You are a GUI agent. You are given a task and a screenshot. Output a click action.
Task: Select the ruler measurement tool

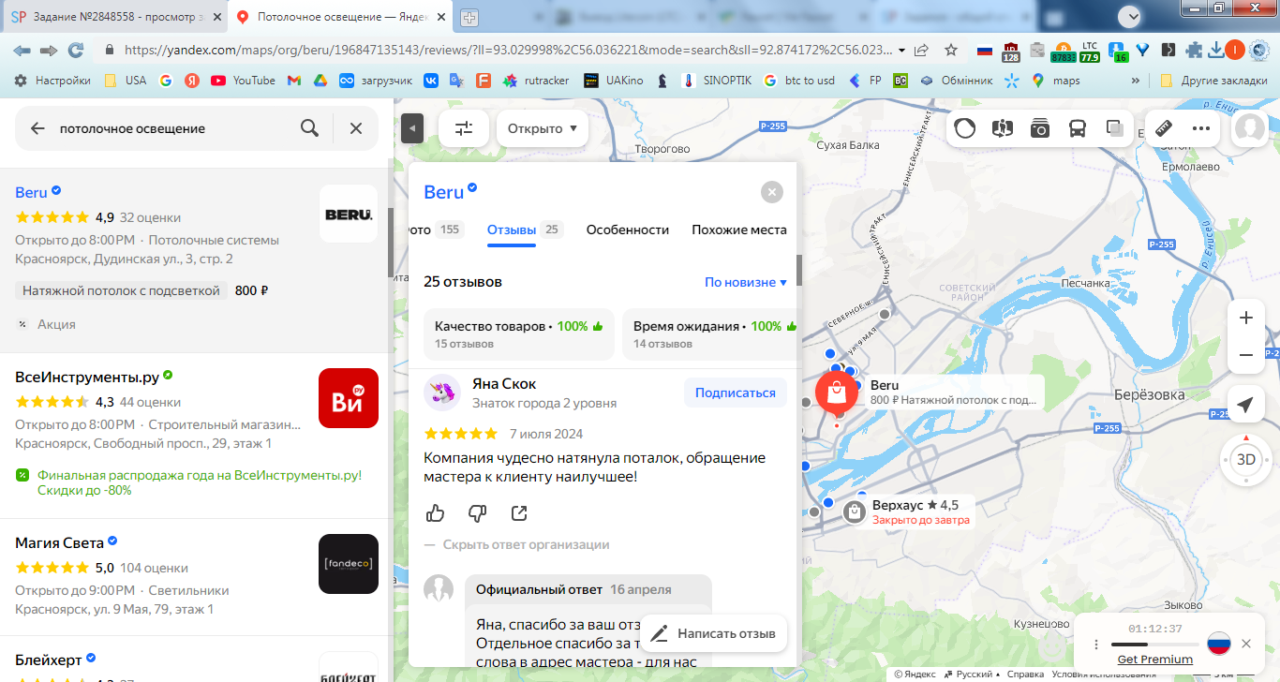1164,128
